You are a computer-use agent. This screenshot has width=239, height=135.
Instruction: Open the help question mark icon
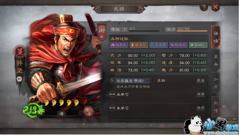204,7
